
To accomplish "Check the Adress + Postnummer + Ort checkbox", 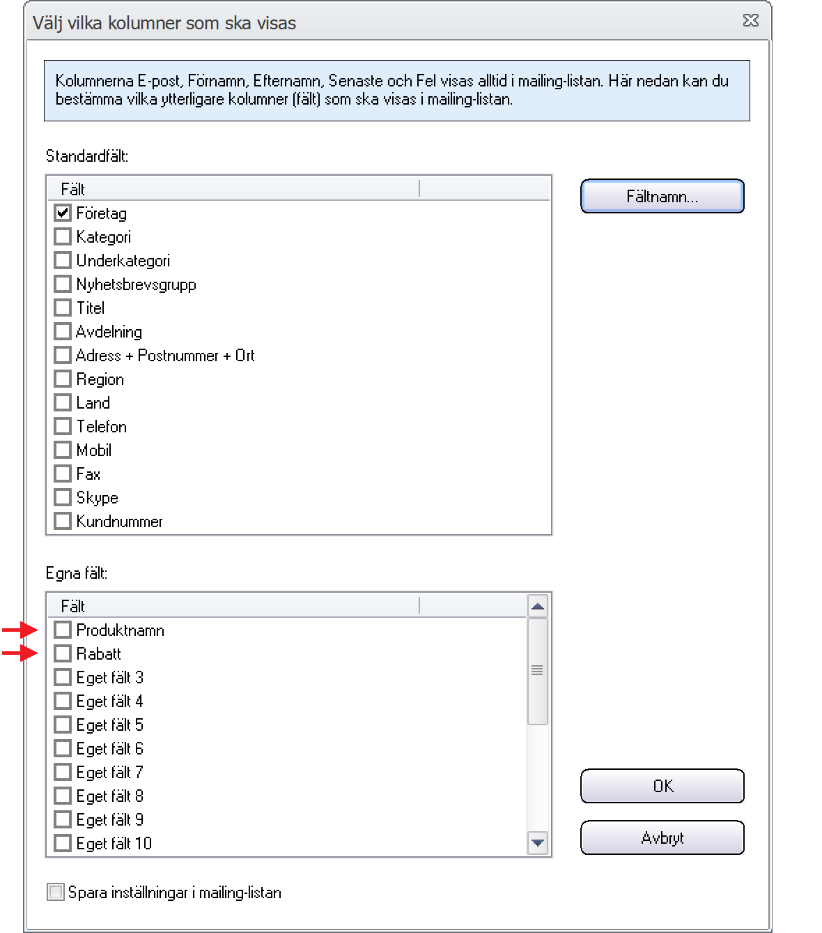I will click(x=63, y=355).
